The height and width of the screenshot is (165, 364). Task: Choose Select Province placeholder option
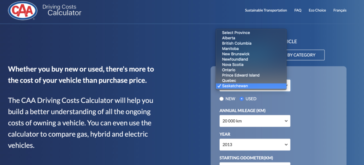251,33
